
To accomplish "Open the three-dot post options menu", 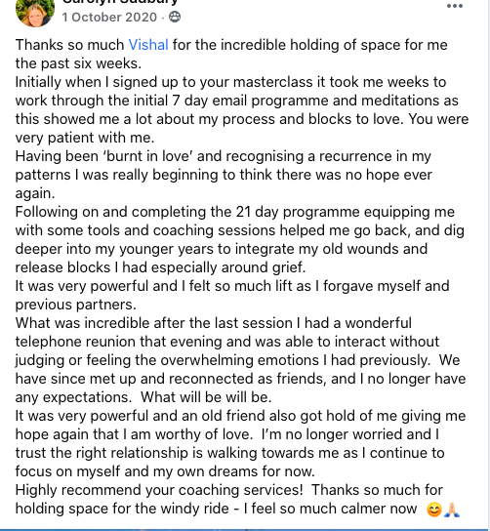I will [455, 6].
